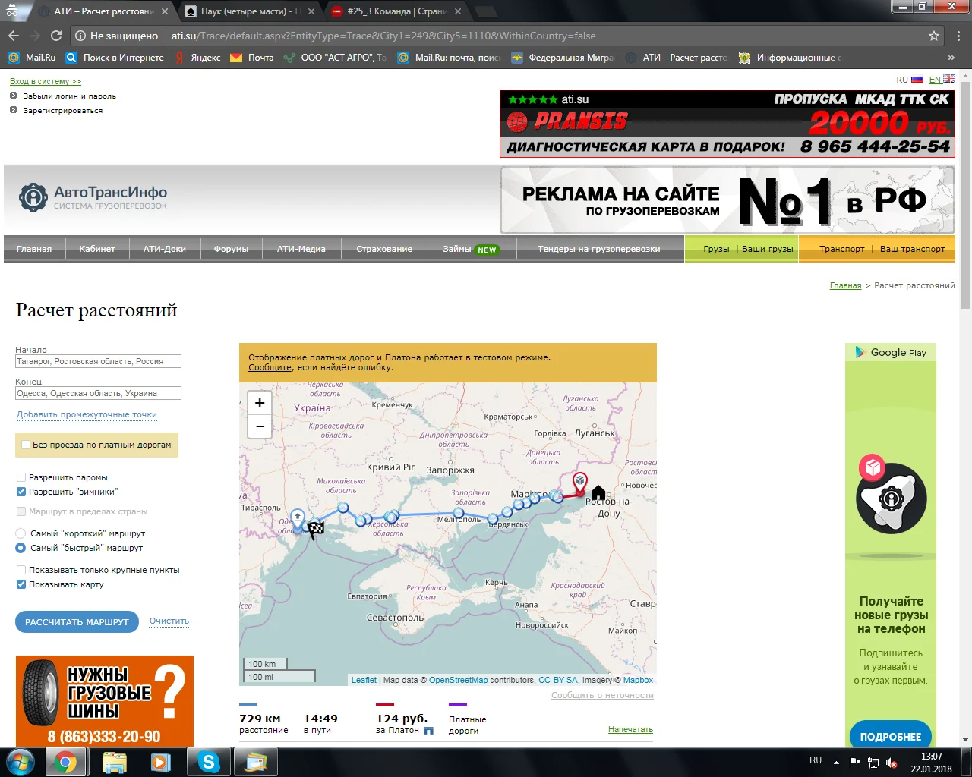This screenshot has width=972, height=777.
Task: Click Конец city input field
Action: coord(98,393)
